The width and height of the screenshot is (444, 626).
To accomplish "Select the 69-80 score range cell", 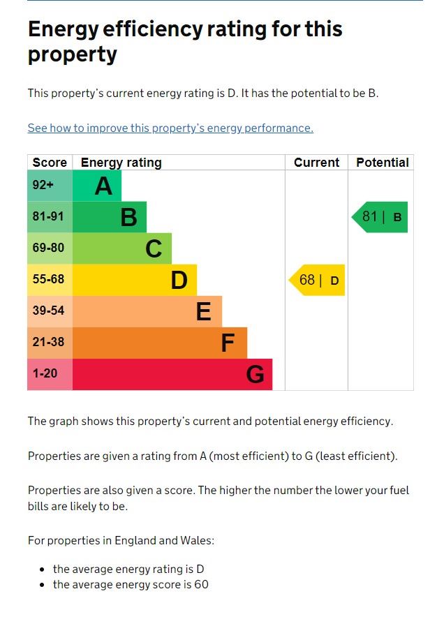I will point(50,248).
